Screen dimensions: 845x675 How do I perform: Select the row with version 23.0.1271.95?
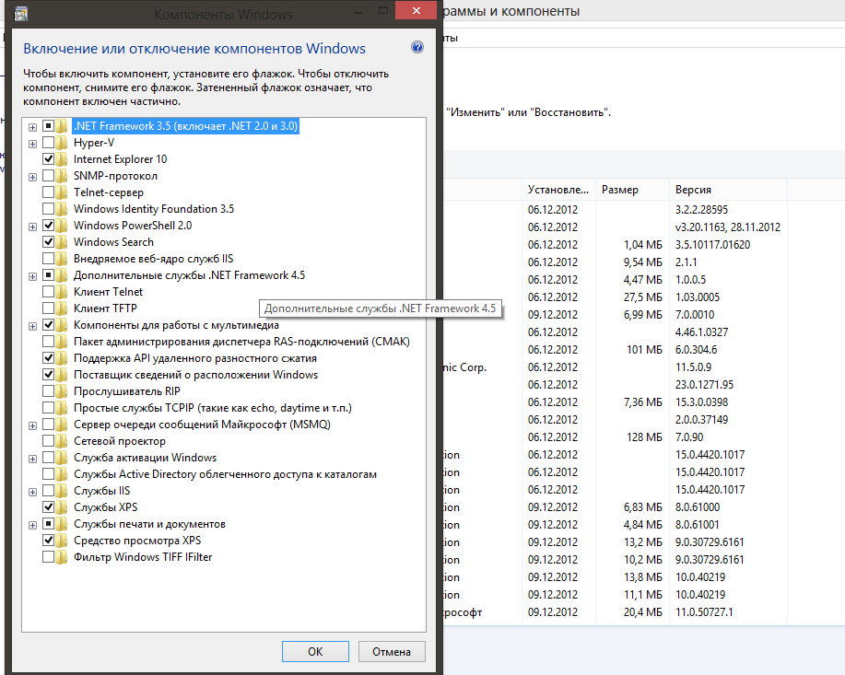pyautogui.click(x=644, y=385)
